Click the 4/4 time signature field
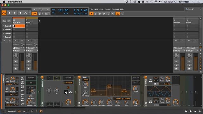Screen dimensions: 203x114 point(66,13)
